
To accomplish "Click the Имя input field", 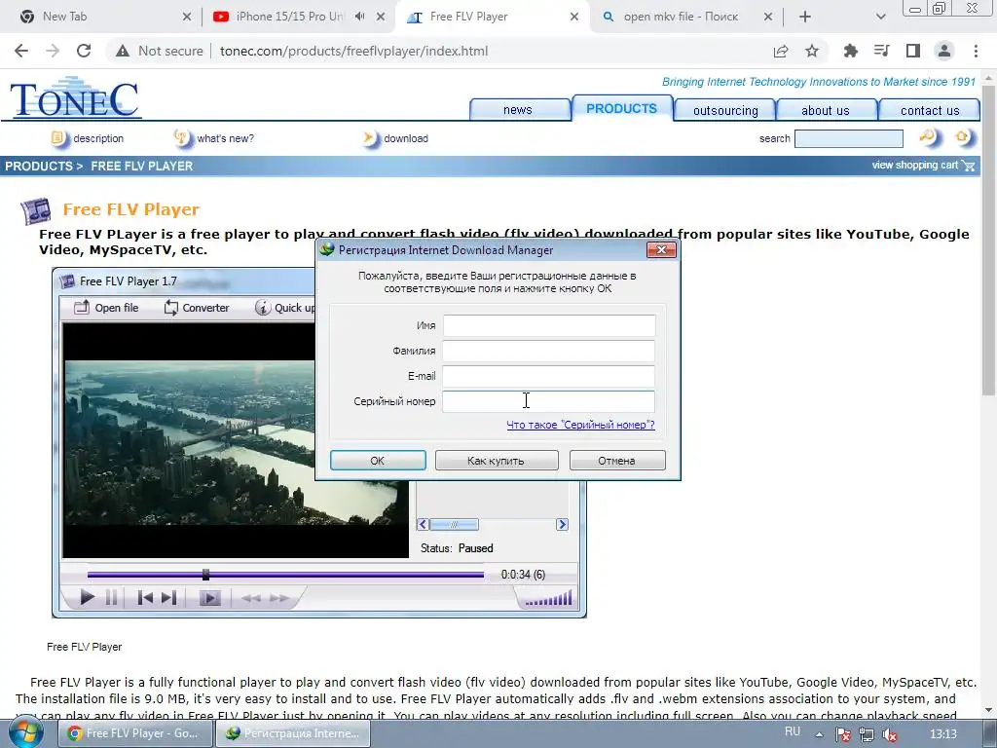I will [x=549, y=325].
